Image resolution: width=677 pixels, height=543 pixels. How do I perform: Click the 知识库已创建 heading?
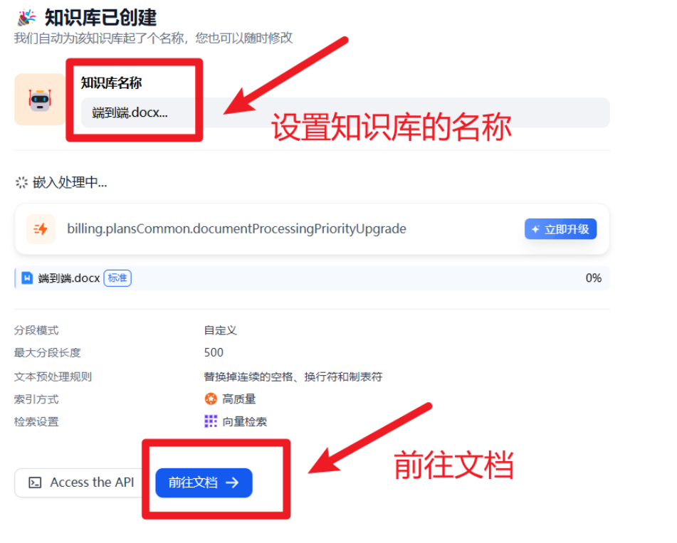[x=100, y=18]
